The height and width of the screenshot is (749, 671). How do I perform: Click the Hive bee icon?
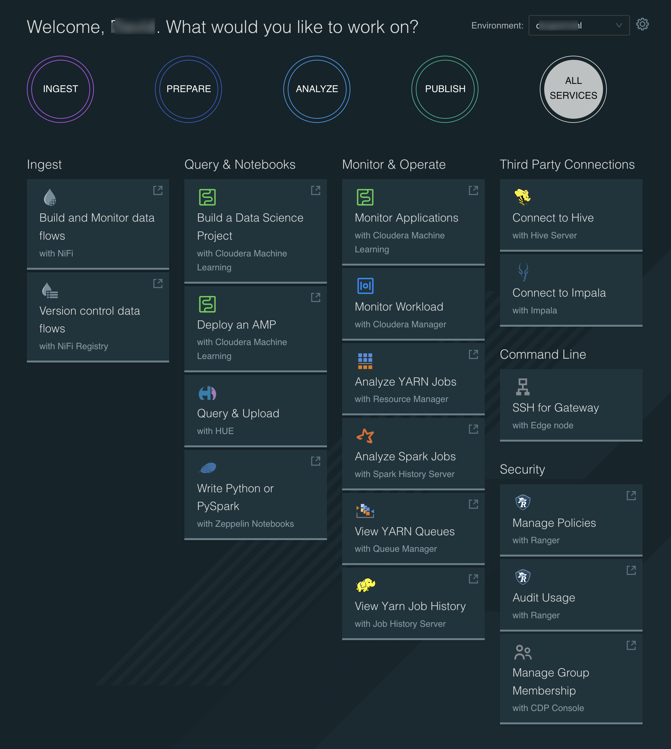(523, 197)
